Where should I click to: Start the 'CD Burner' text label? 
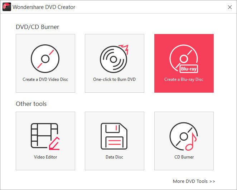click(x=184, y=157)
